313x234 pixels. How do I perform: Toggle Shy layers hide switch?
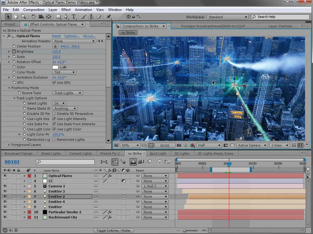[x=133, y=162]
